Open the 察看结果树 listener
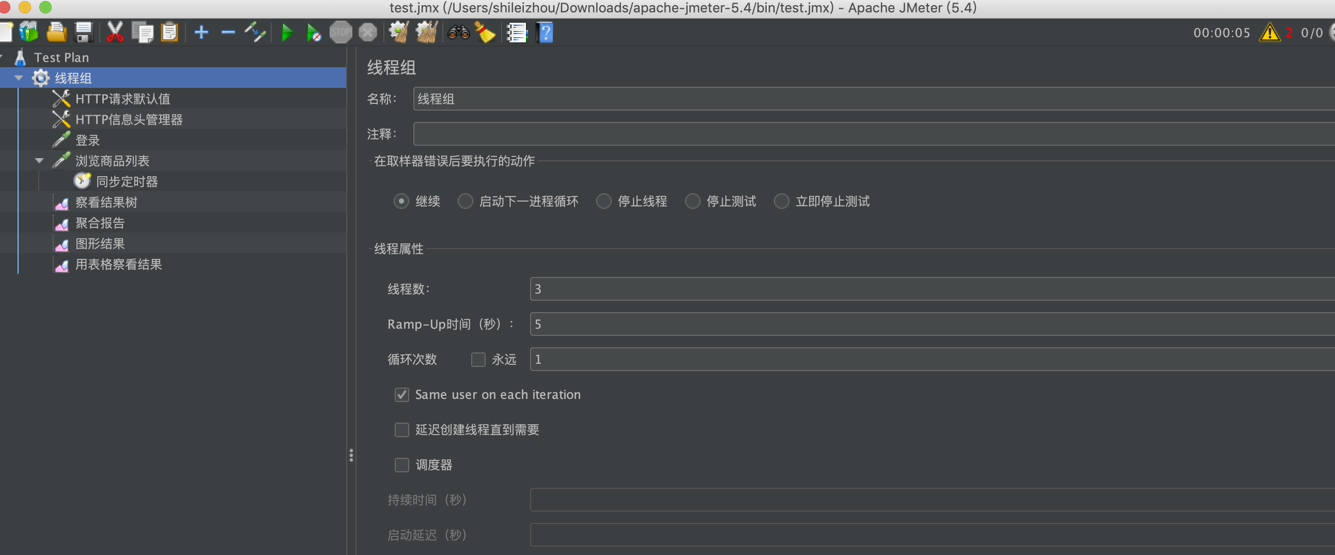The image size is (1335, 555). pos(106,202)
